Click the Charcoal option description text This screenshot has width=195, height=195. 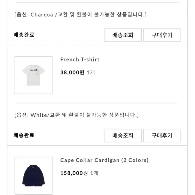pos(80,15)
